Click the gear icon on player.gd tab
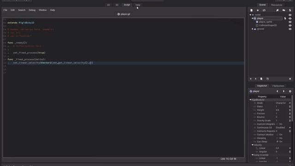The height and width of the screenshot is (166, 295). (x=118, y=14)
